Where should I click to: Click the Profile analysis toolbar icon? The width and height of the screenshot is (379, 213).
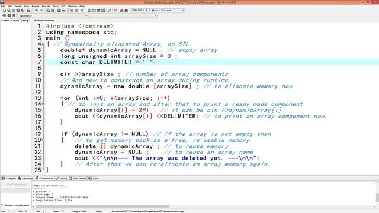pos(121,11)
